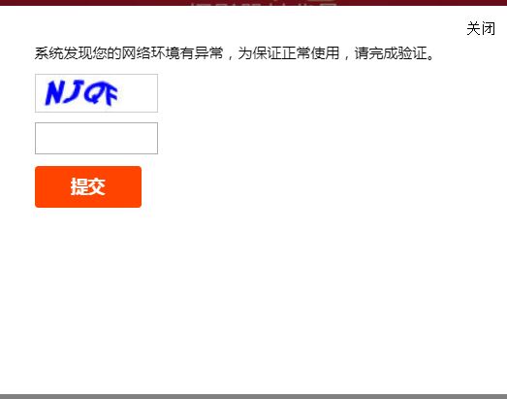Select the network anomaly warning message text
The image size is (507, 399).
click(235, 53)
